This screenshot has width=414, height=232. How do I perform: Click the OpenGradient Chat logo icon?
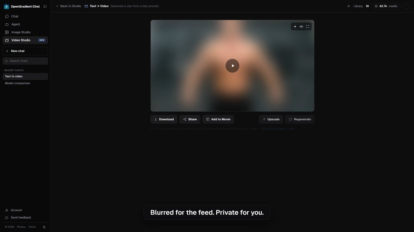[x=7, y=6]
